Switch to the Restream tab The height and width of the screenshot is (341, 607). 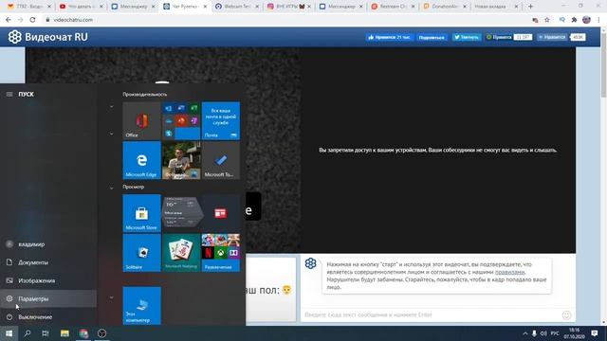point(393,7)
